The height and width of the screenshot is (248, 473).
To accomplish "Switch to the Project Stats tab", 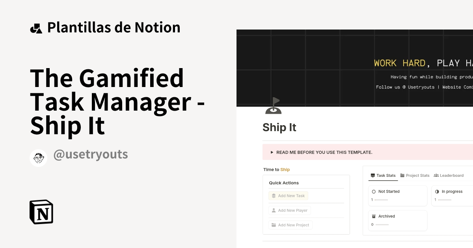I will coord(415,176).
